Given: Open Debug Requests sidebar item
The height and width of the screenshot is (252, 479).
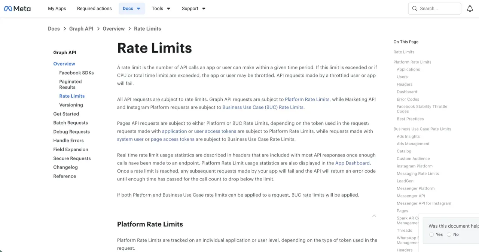Looking at the screenshot, I should [x=71, y=132].
